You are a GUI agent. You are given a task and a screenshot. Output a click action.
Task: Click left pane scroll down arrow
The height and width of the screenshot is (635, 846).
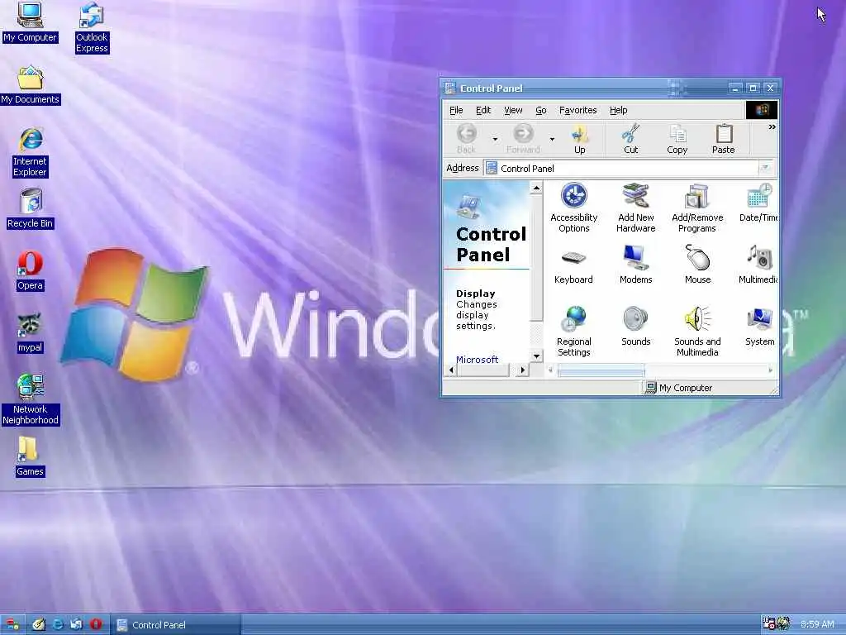click(536, 356)
